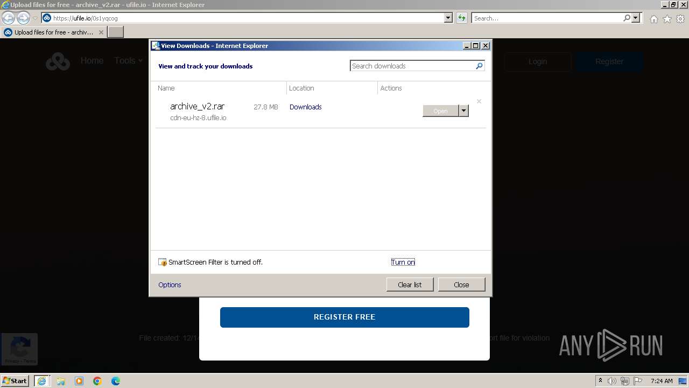The height and width of the screenshot is (388, 689).
Task: Select the ufile.io browser tab
Action: pos(54,32)
